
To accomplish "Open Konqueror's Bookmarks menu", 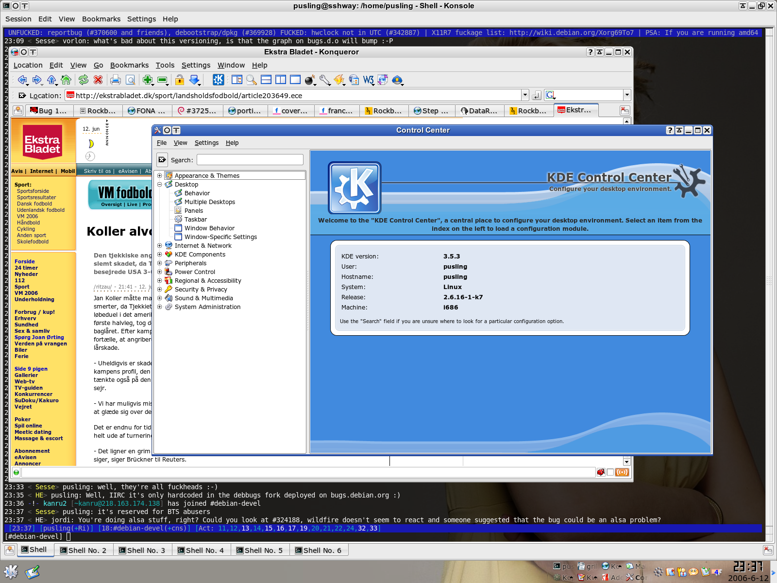I will [129, 65].
